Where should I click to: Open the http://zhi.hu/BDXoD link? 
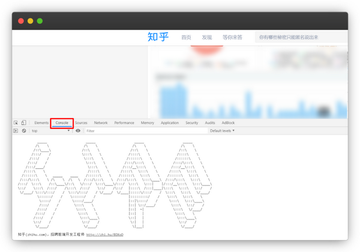point(105,235)
